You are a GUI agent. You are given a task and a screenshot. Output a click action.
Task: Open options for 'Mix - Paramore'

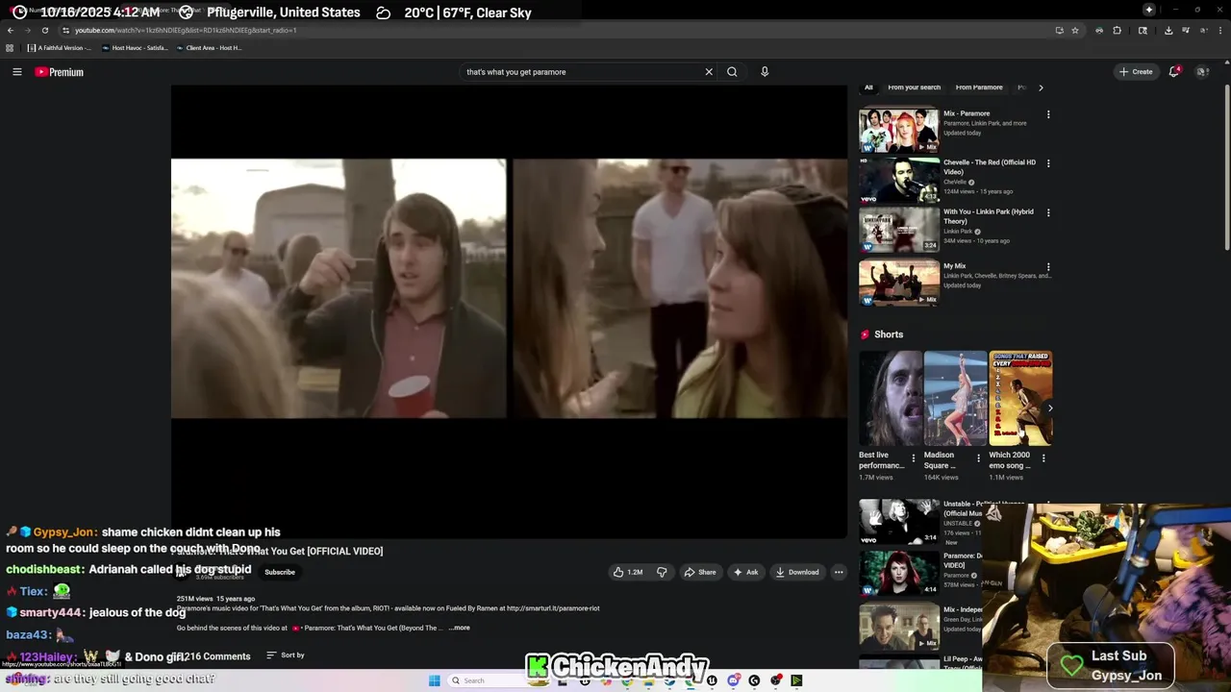pos(1048,114)
